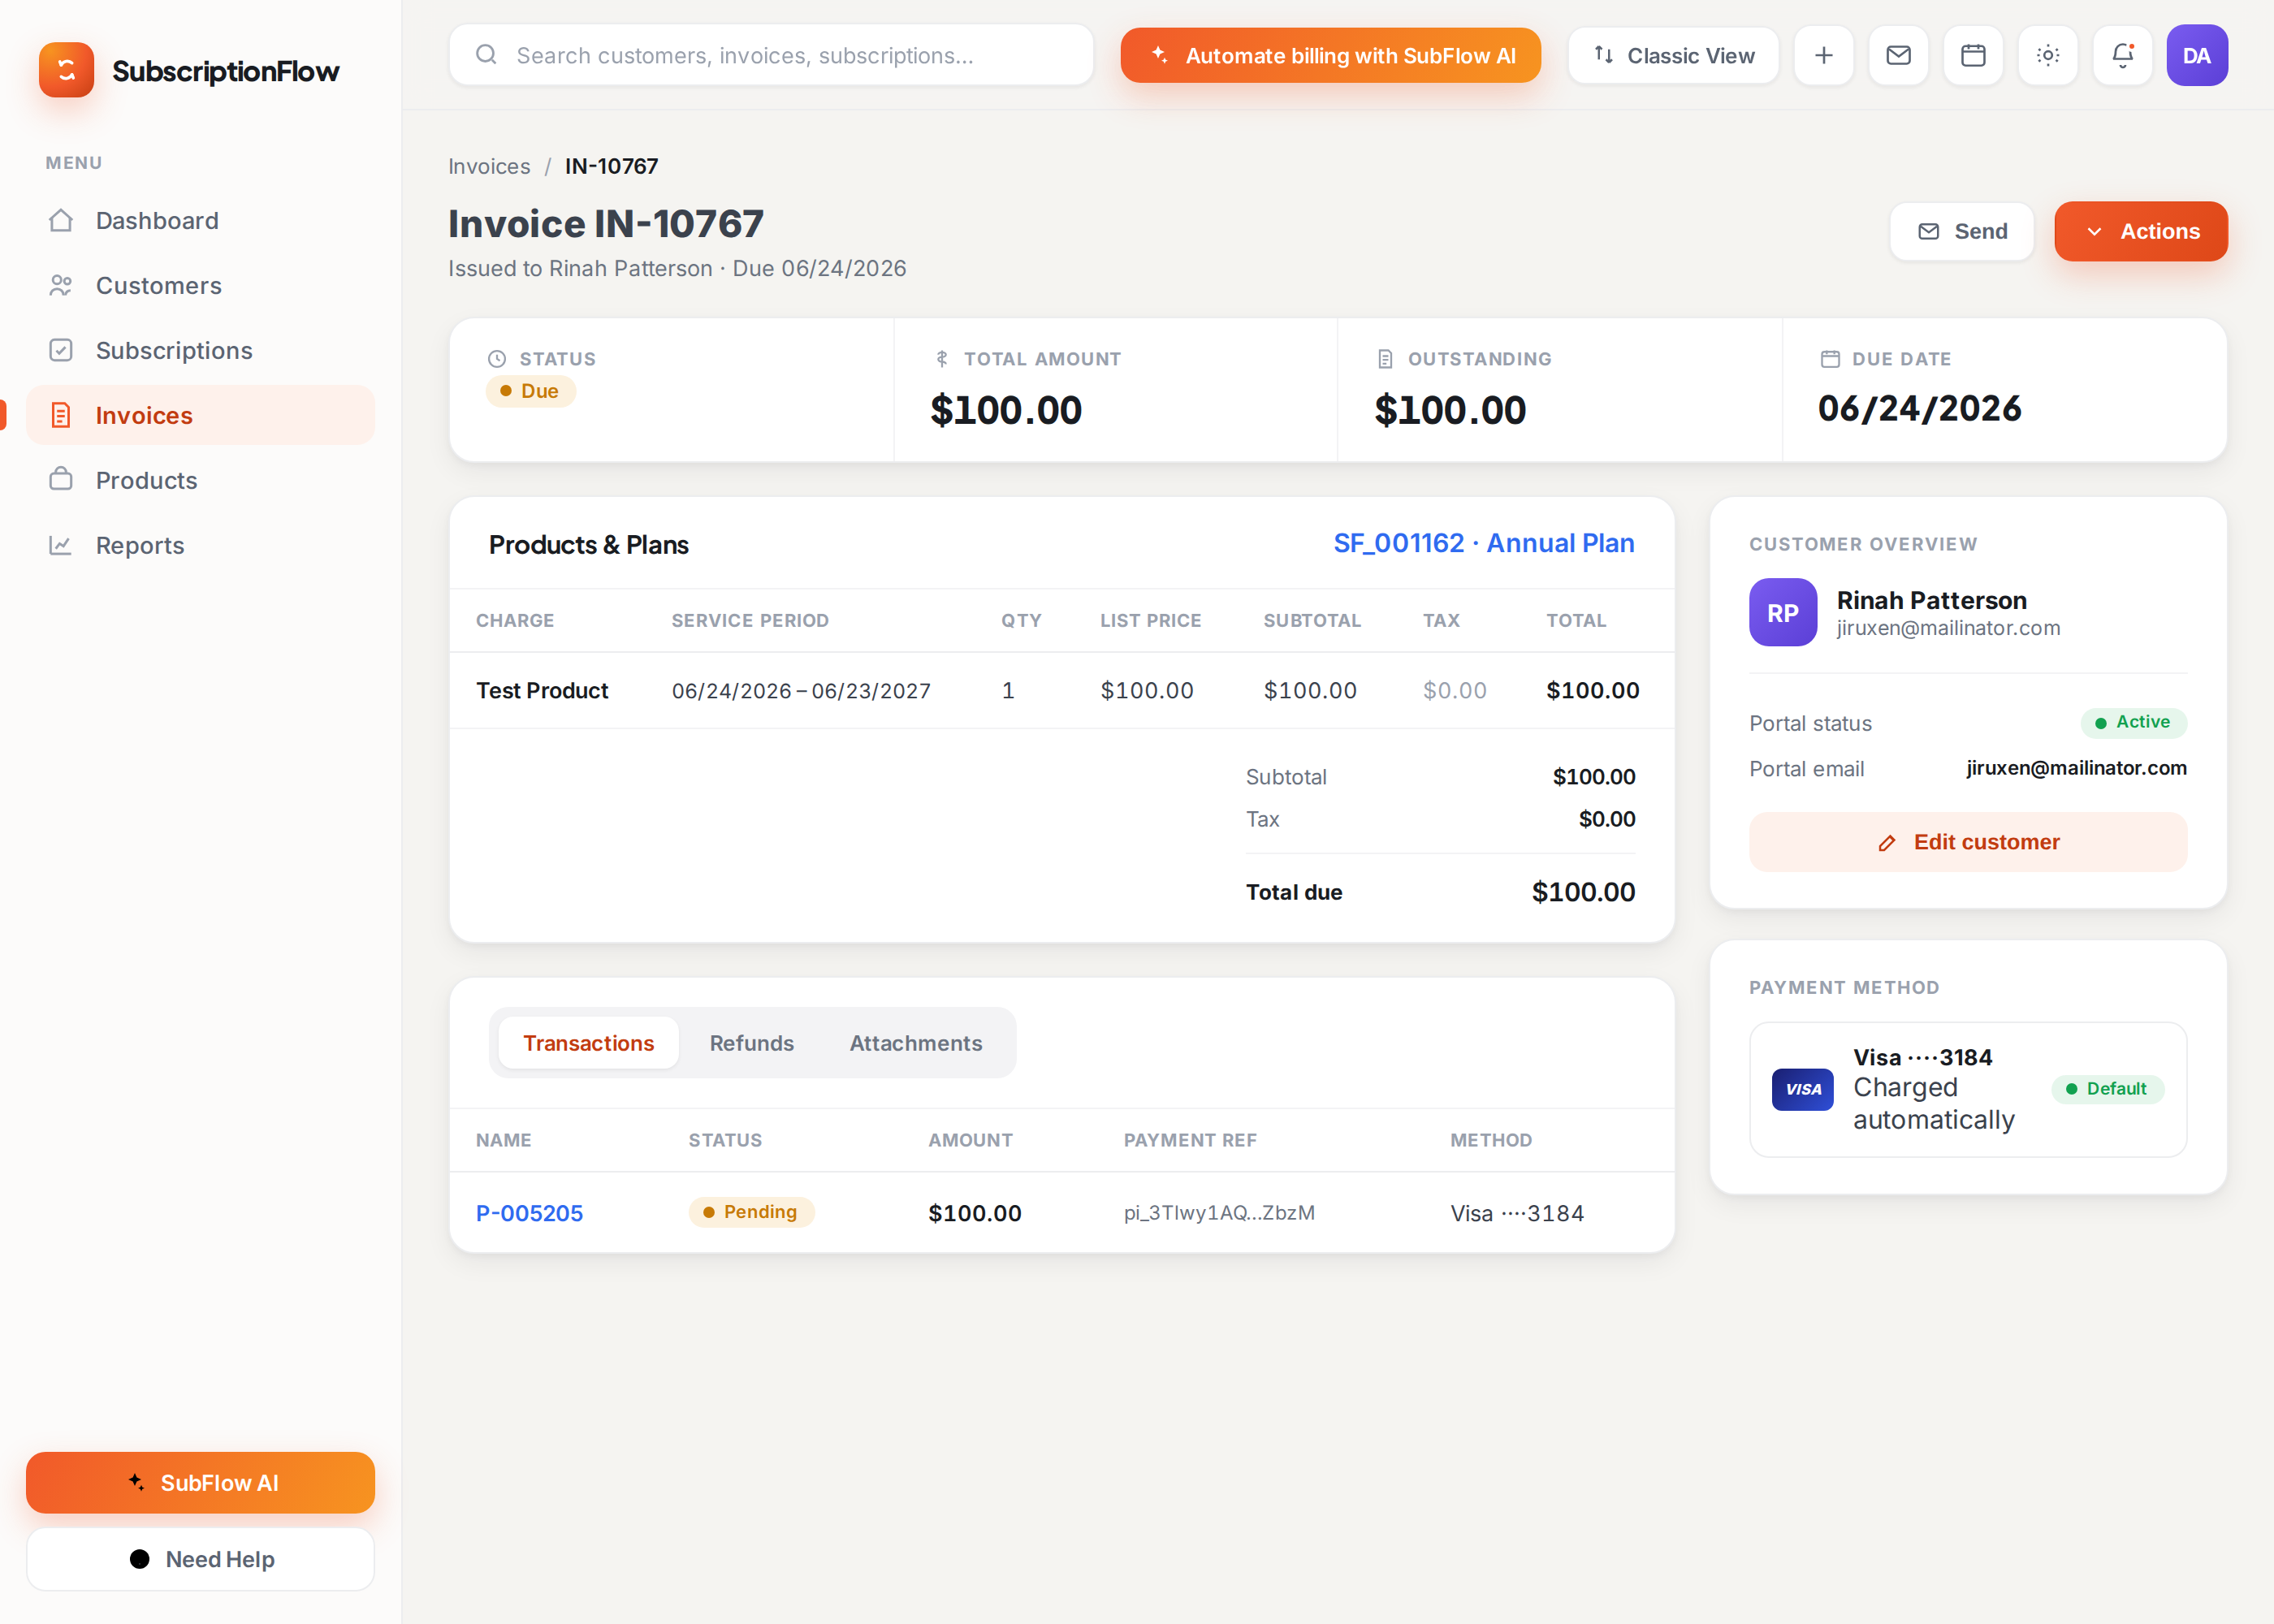
Task: Click the Products bag icon in sidebar
Action: coord(61,480)
